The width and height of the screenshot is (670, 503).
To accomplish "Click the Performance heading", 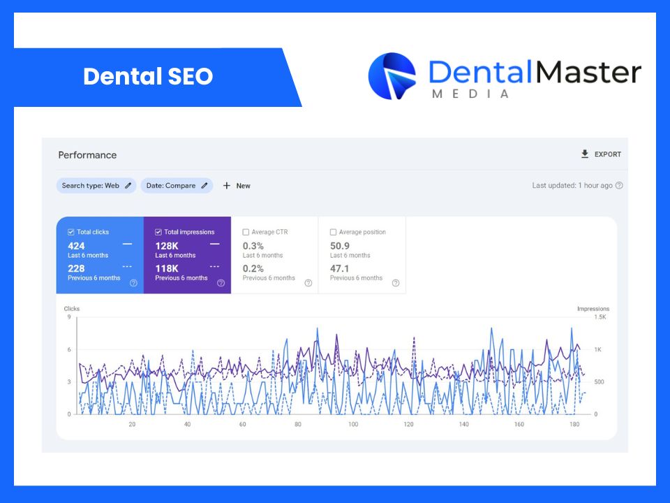I will pyautogui.click(x=87, y=155).
